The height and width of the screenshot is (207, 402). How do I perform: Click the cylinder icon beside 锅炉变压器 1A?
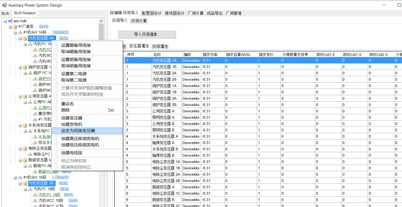tap(25, 68)
